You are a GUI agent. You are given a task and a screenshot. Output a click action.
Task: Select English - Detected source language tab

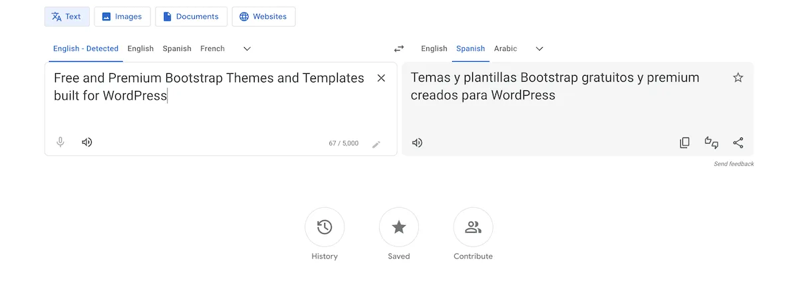coord(86,48)
